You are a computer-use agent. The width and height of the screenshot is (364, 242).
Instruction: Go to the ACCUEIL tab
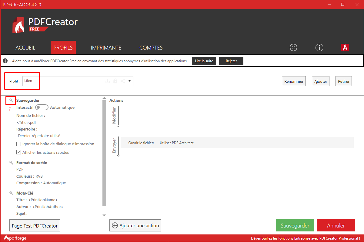[25, 48]
